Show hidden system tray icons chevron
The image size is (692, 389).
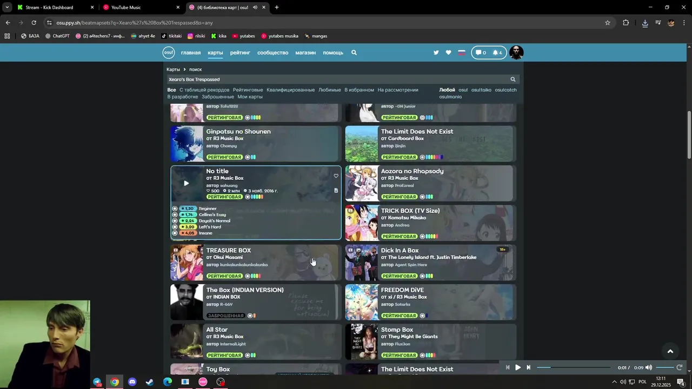click(x=614, y=382)
